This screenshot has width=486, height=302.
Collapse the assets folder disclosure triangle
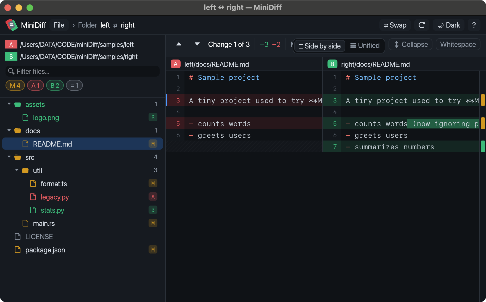[x=9, y=104]
